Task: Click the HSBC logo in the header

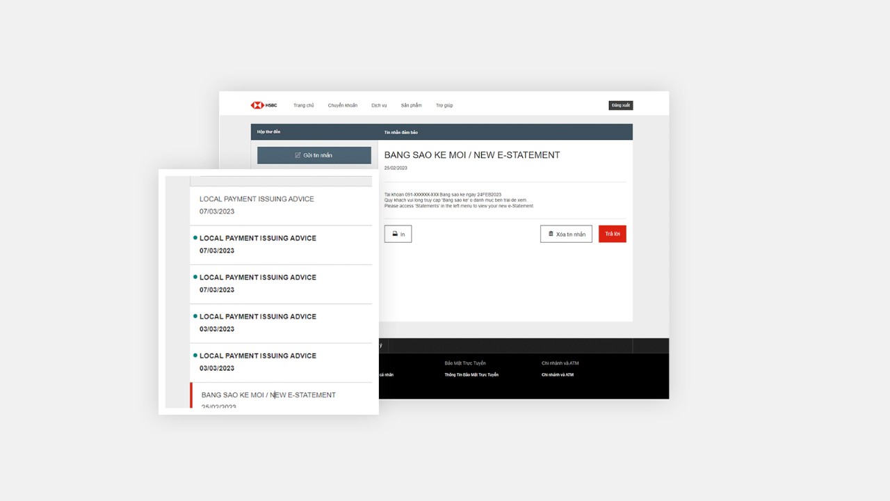Action: click(x=264, y=105)
